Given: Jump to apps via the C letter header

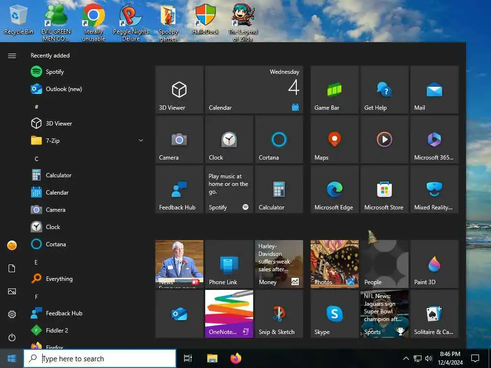Looking at the screenshot, I should pos(36,159).
